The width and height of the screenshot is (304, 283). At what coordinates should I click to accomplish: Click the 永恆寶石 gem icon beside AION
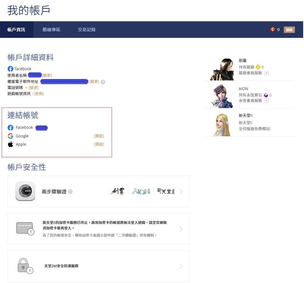point(266,95)
